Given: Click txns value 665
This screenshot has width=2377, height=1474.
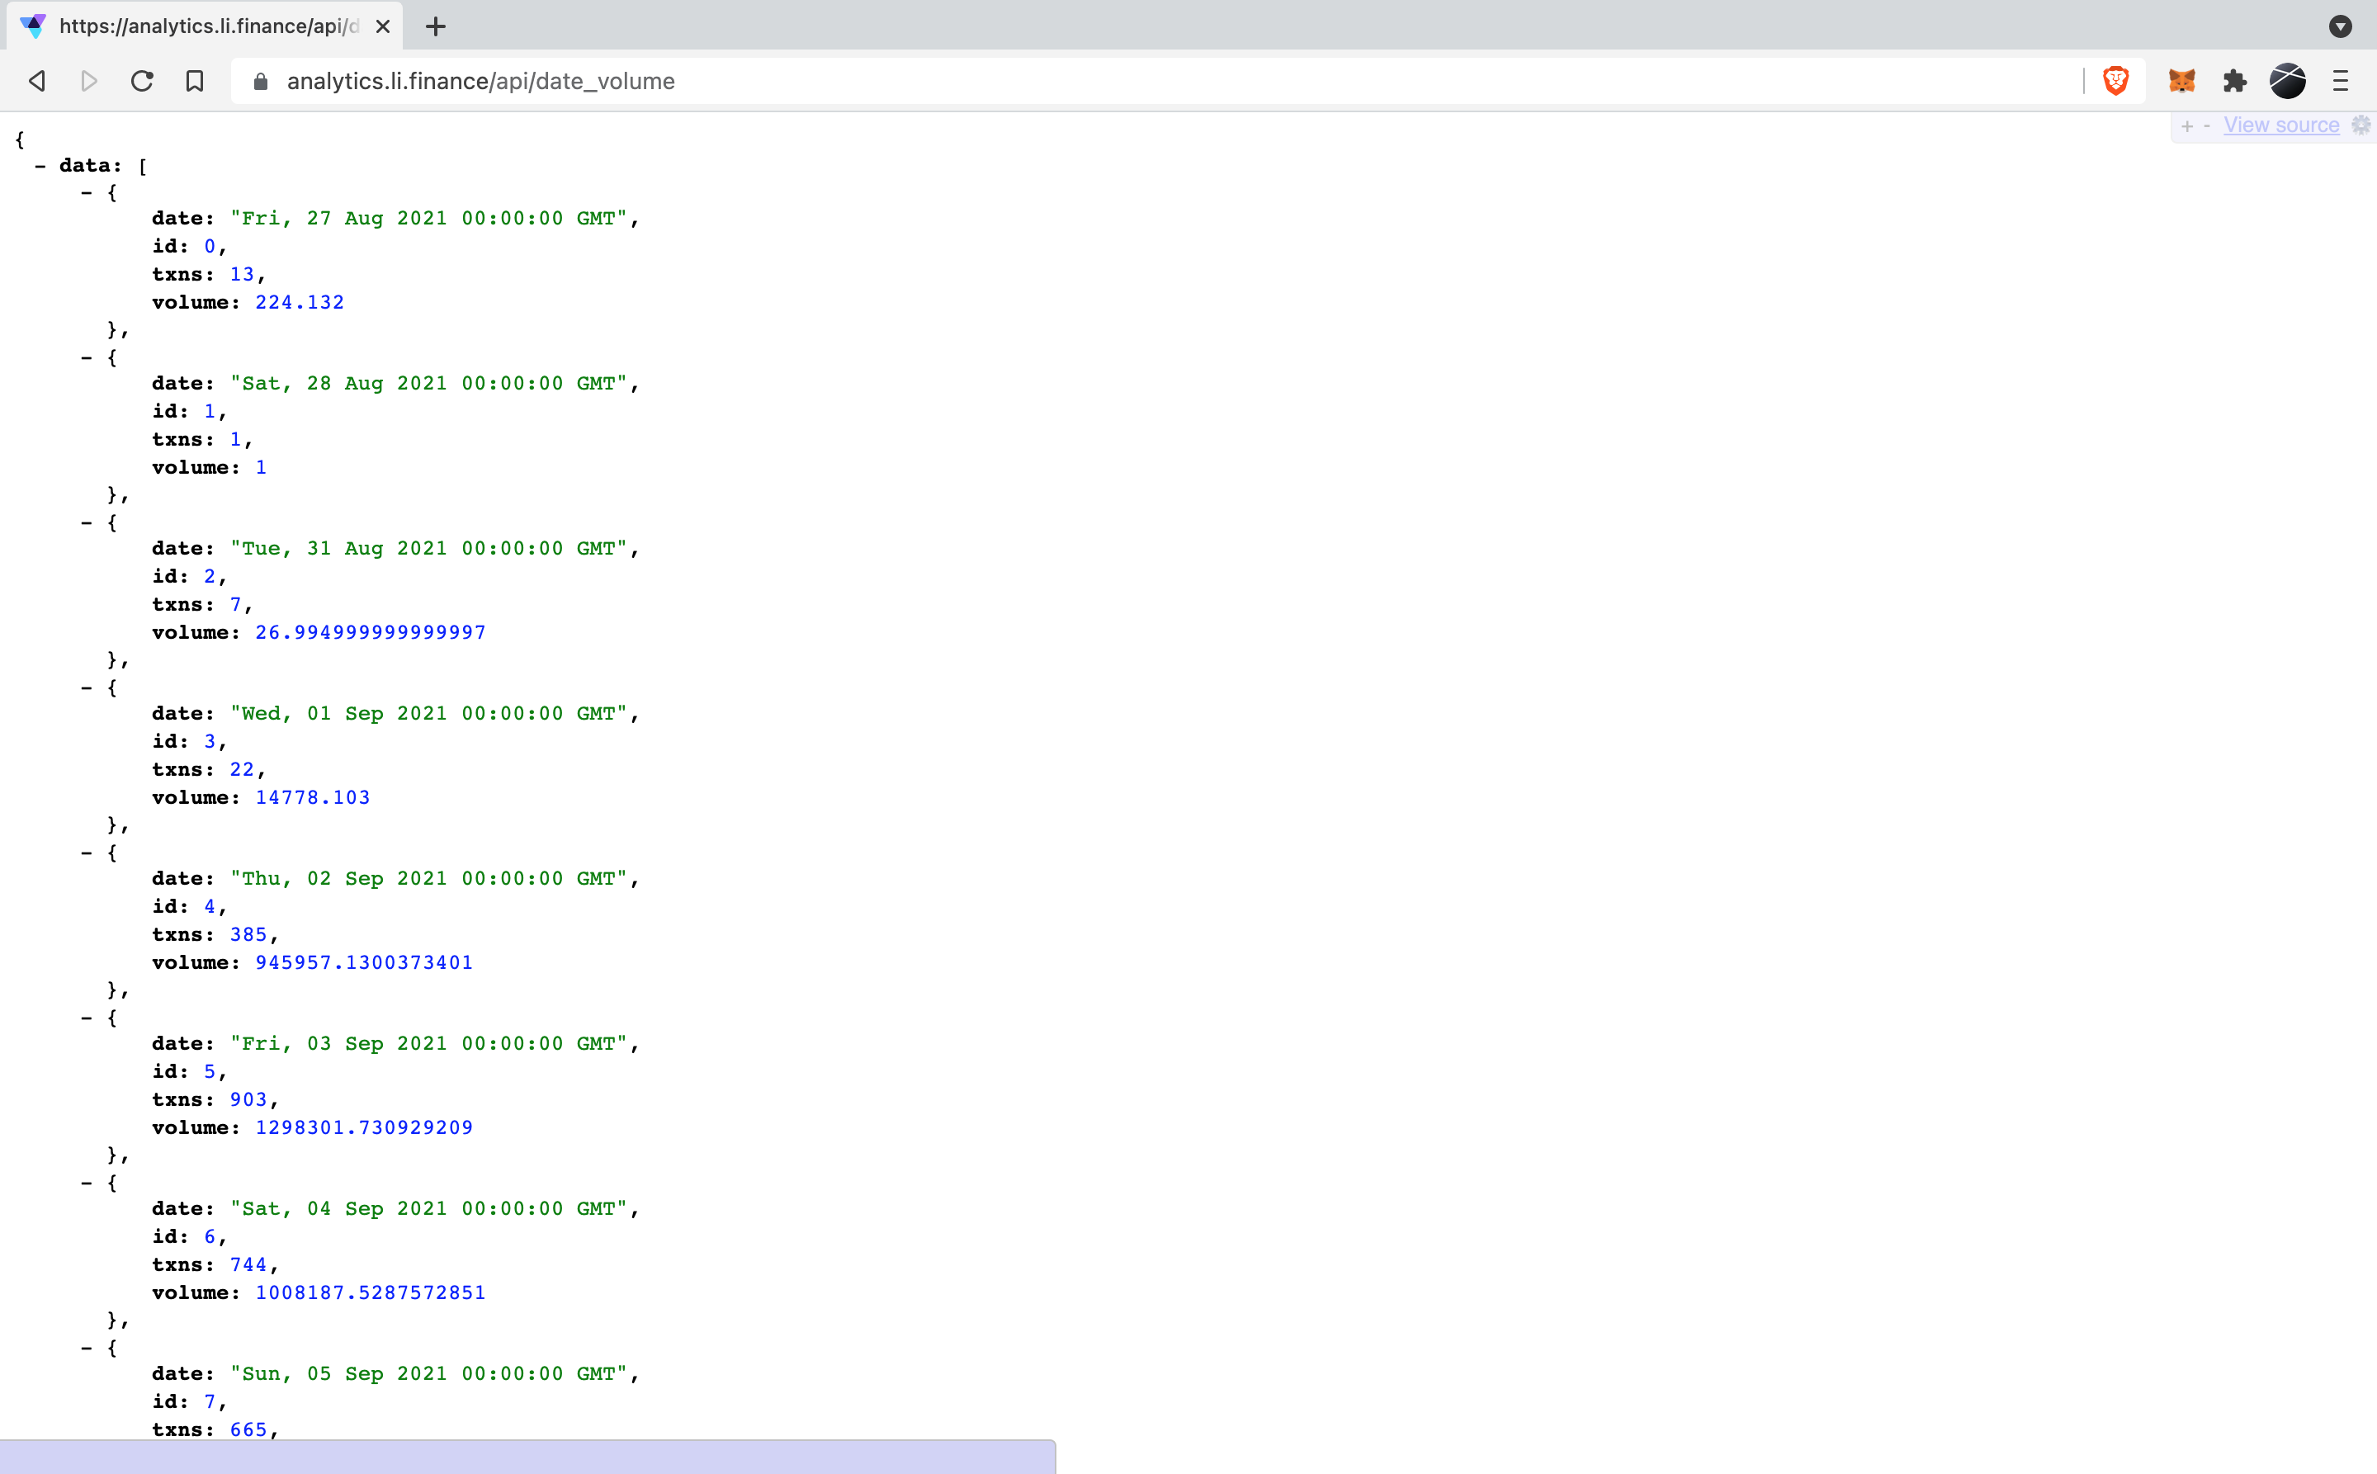Looking at the screenshot, I should (x=248, y=1429).
